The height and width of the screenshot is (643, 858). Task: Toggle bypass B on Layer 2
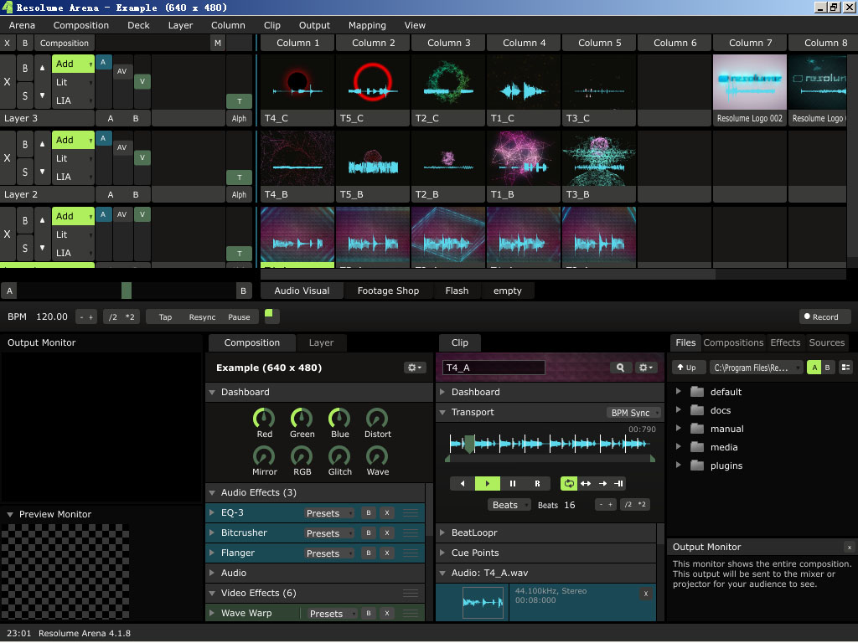point(24,144)
